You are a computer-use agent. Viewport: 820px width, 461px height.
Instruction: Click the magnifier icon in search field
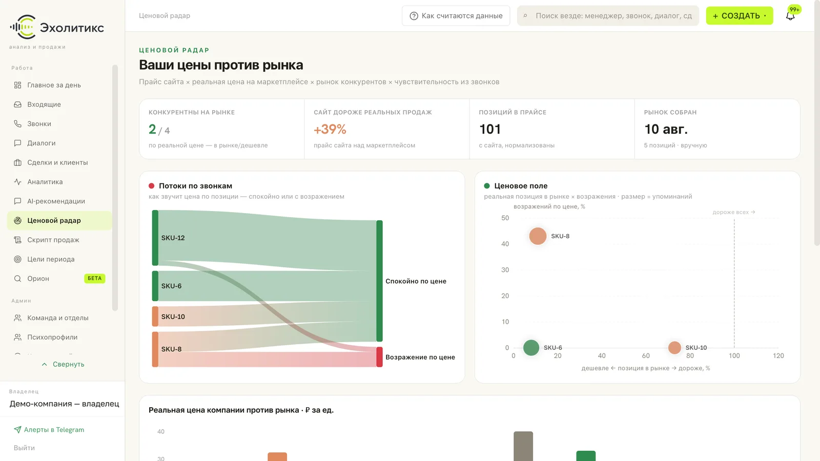coord(525,16)
